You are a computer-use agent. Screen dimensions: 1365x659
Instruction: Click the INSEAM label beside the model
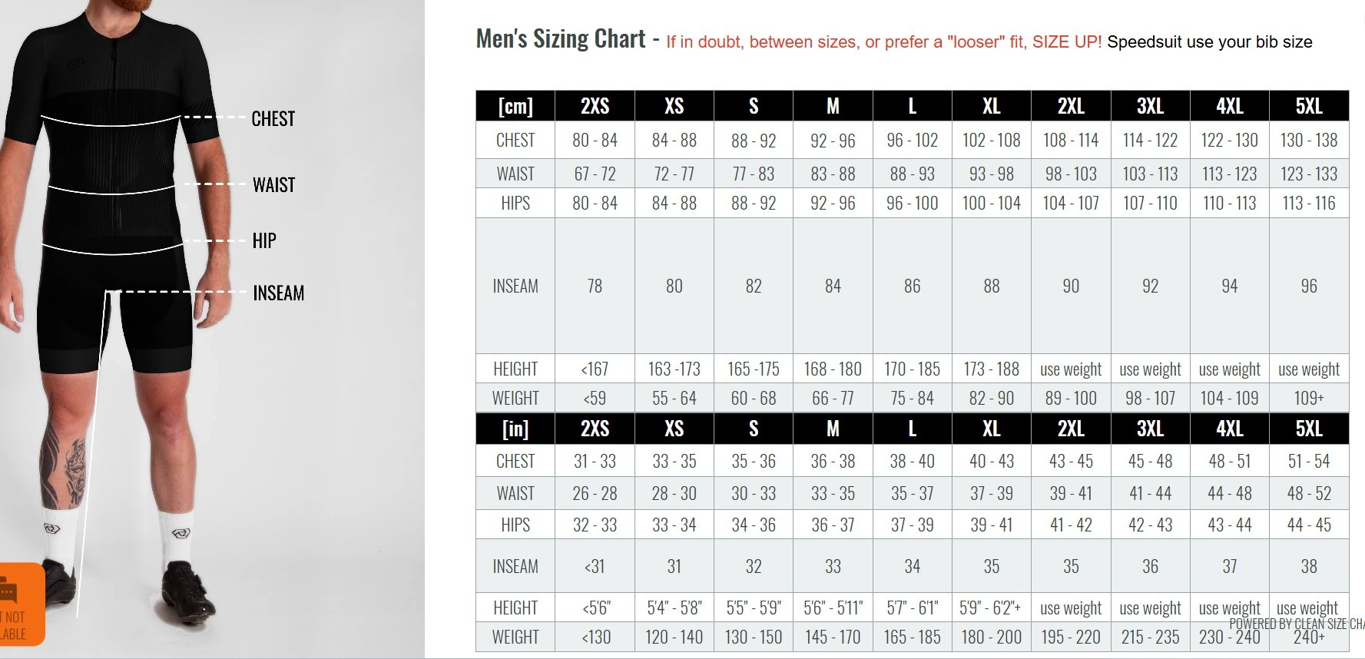[279, 293]
